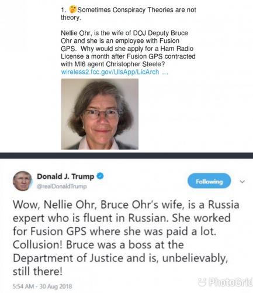Click the blue verified badge
The width and height of the screenshot is (253, 293).
click(x=100, y=176)
